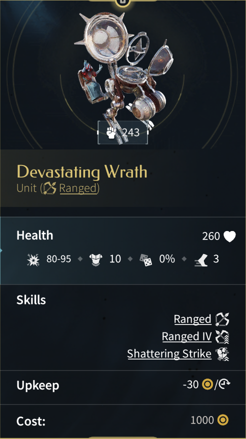Click the winged boot movement icon

coord(201,259)
